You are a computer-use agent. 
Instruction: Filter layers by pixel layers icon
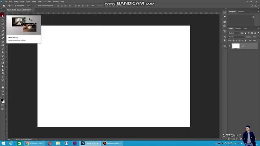(242, 33)
